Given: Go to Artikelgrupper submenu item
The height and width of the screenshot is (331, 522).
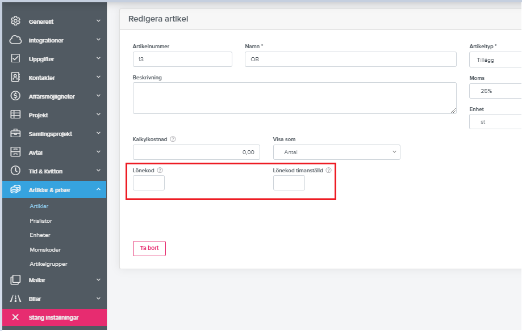Looking at the screenshot, I should (x=48, y=264).
